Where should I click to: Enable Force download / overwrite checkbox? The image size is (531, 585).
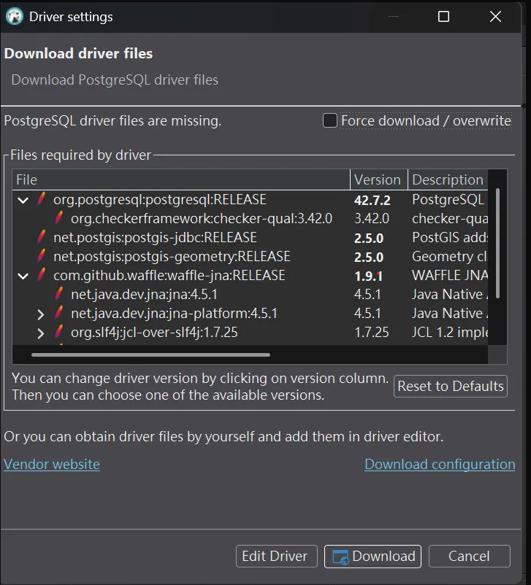point(330,120)
